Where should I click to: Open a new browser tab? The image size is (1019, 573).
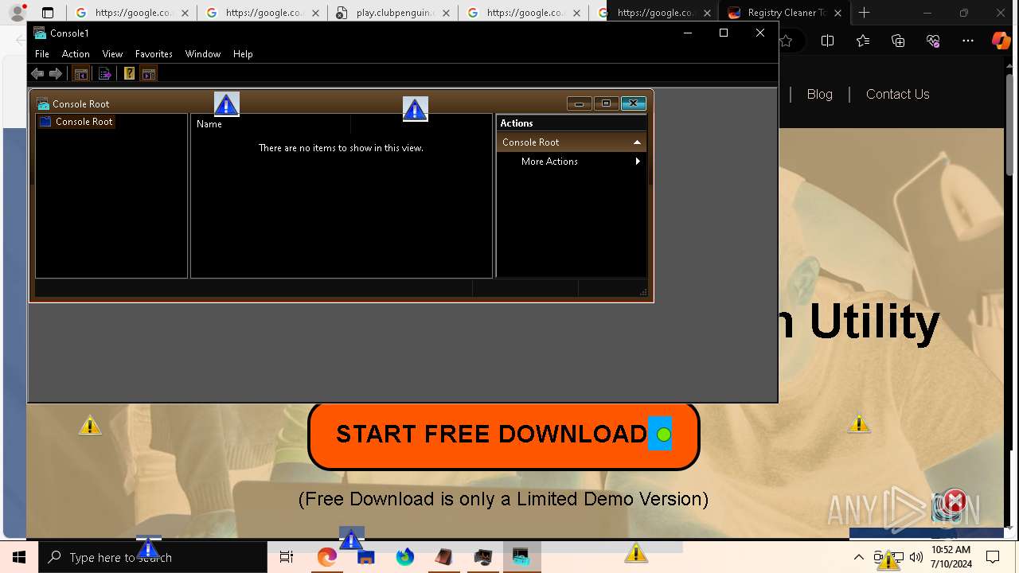tap(864, 13)
